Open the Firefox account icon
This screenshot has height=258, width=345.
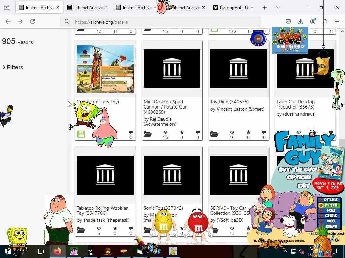[x=313, y=21]
